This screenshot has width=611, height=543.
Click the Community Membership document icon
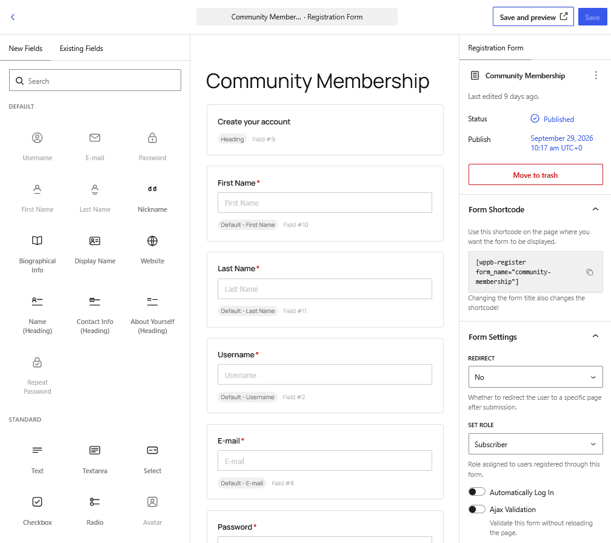(x=475, y=75)
